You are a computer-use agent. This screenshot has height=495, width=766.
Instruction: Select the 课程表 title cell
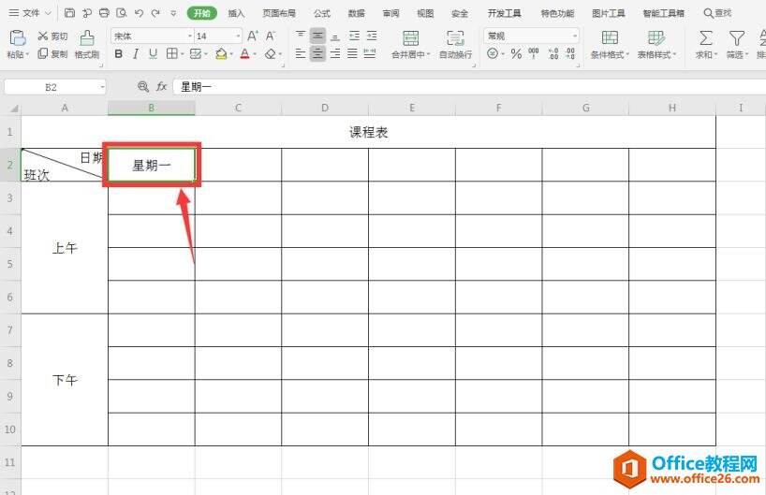(369, 132)
